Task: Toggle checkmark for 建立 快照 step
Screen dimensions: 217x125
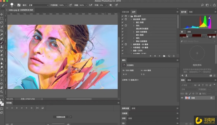Action: click(x=122, y=22)
